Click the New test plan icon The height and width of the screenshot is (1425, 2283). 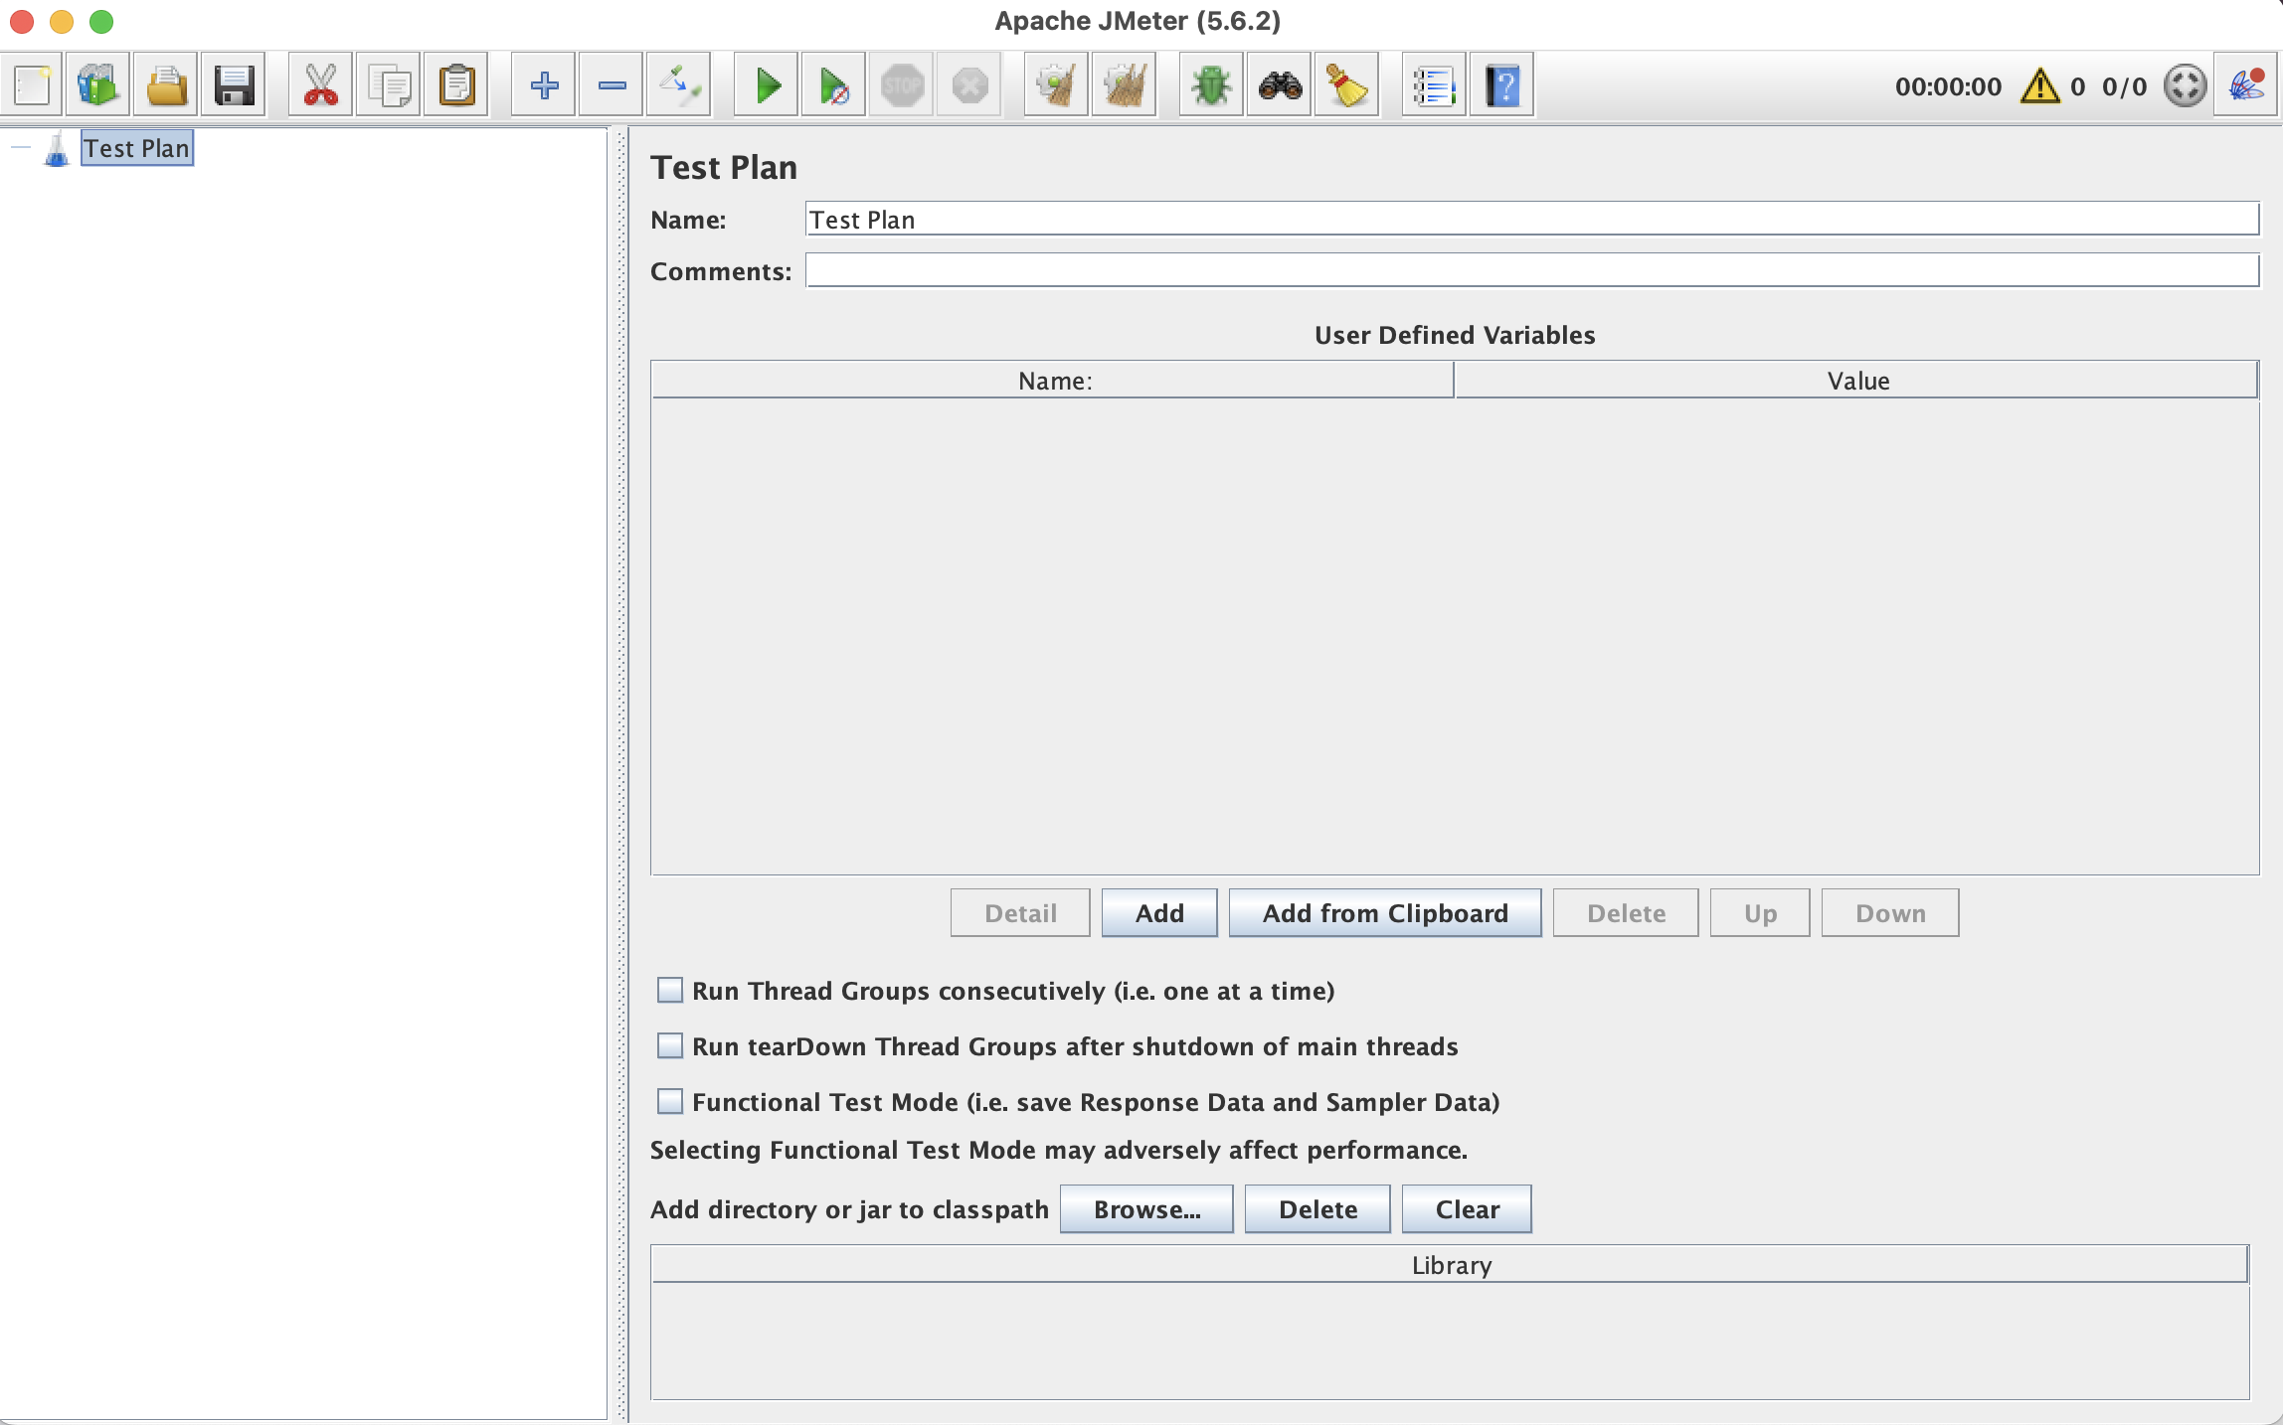click(x=32, y=85)
